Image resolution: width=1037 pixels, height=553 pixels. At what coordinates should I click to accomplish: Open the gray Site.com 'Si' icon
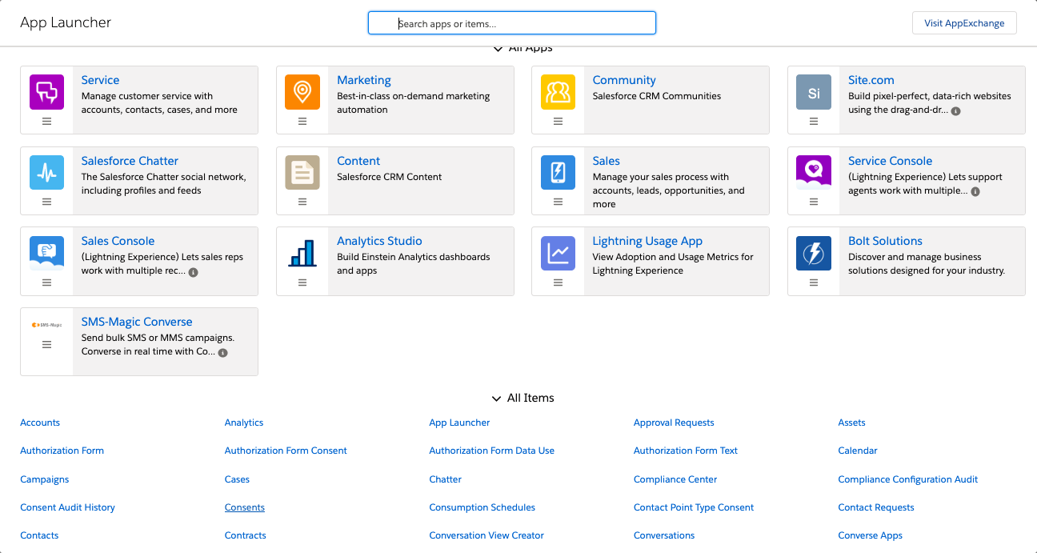pyautogui.click(x=814, y=92)
